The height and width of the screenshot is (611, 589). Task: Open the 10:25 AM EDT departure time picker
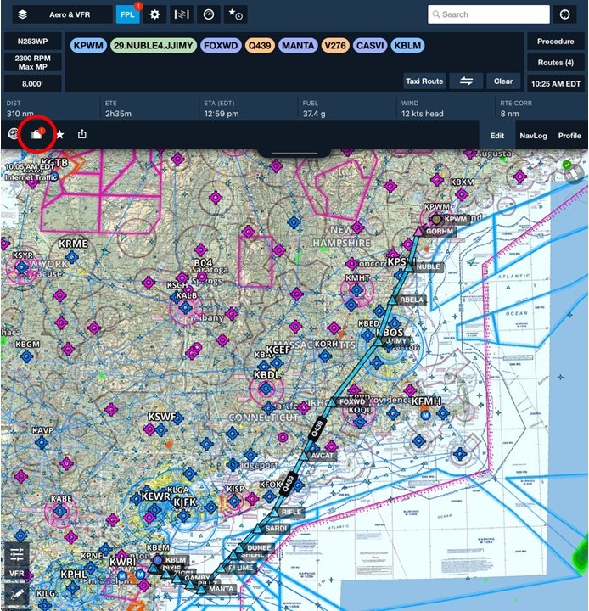pos(556,83)
